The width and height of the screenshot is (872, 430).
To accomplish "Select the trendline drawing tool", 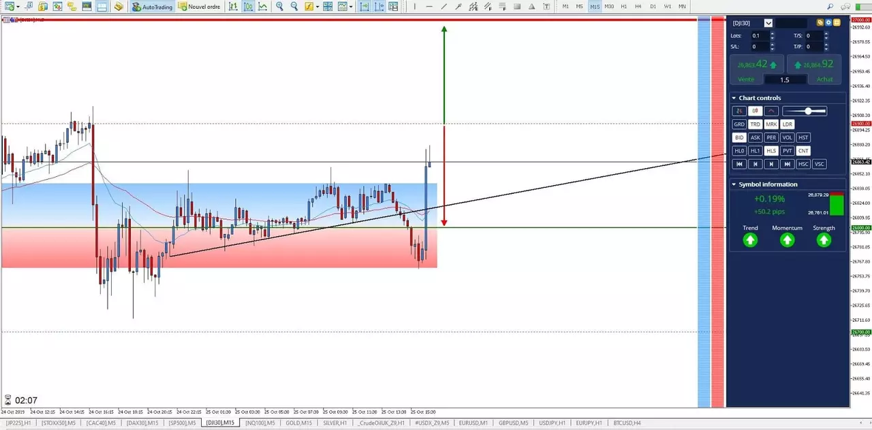I will (443, 6).
